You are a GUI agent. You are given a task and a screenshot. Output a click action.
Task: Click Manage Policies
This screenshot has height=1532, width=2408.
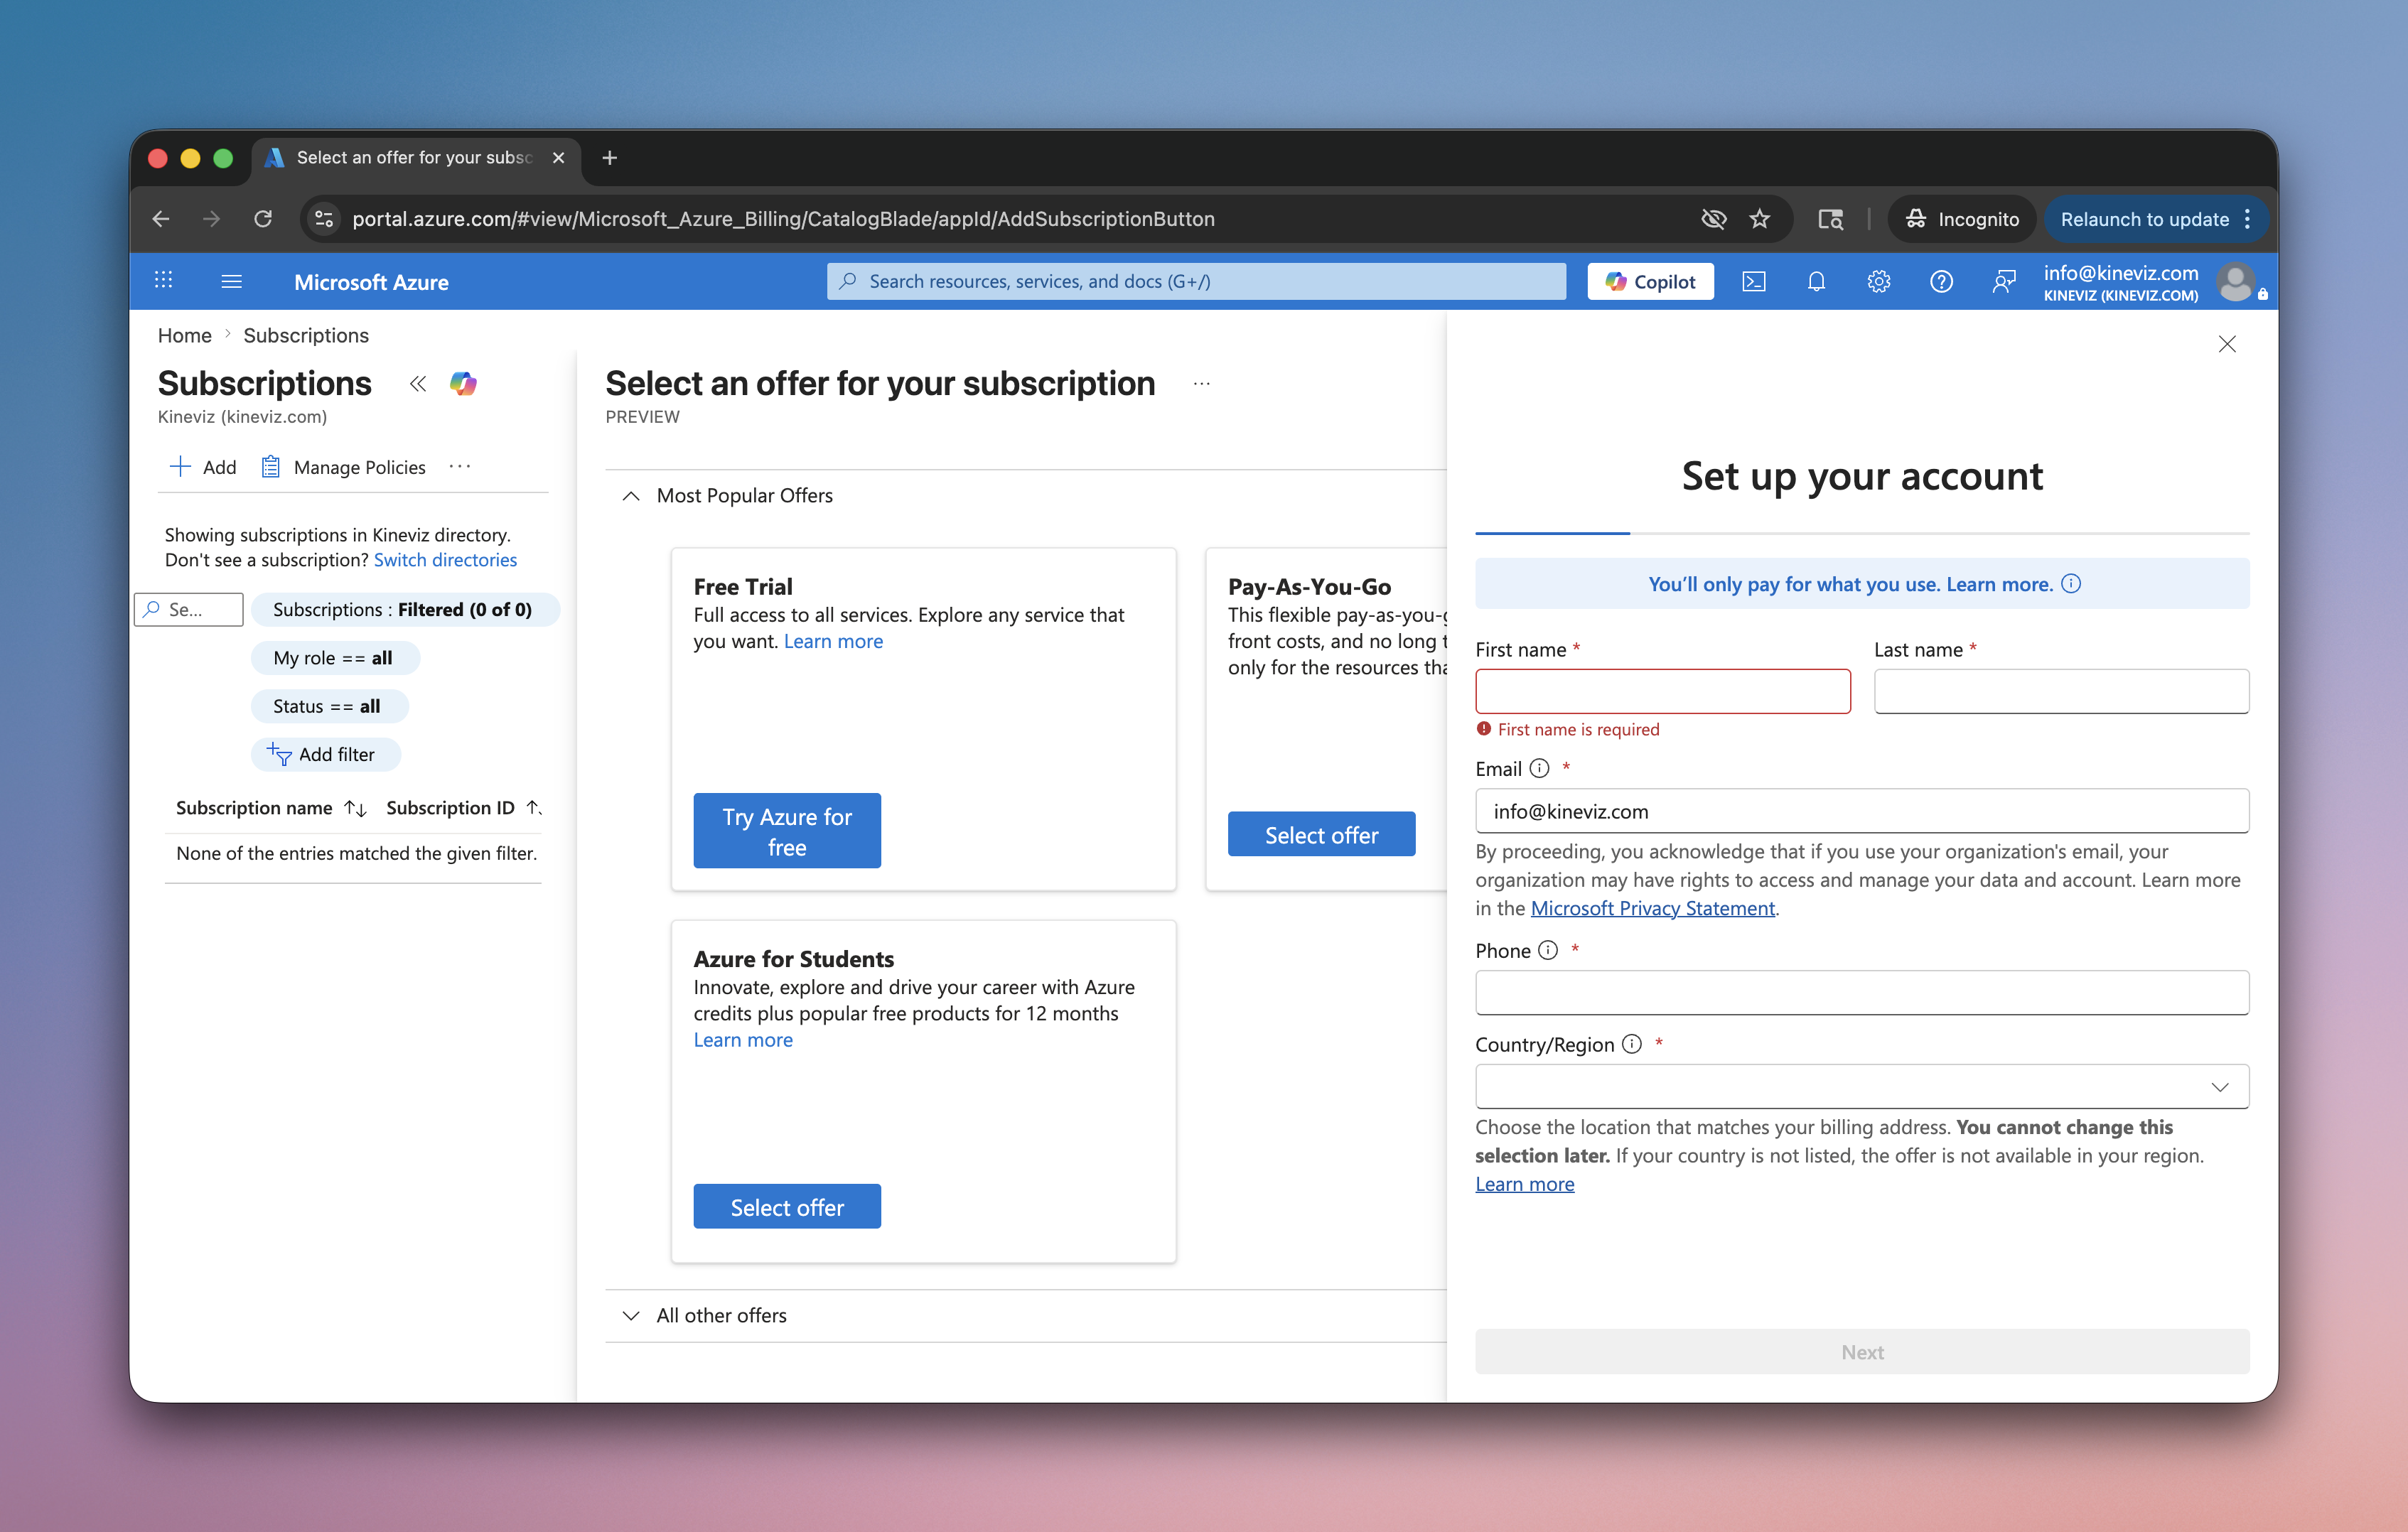pyautogui.click(x=343, y=467)
